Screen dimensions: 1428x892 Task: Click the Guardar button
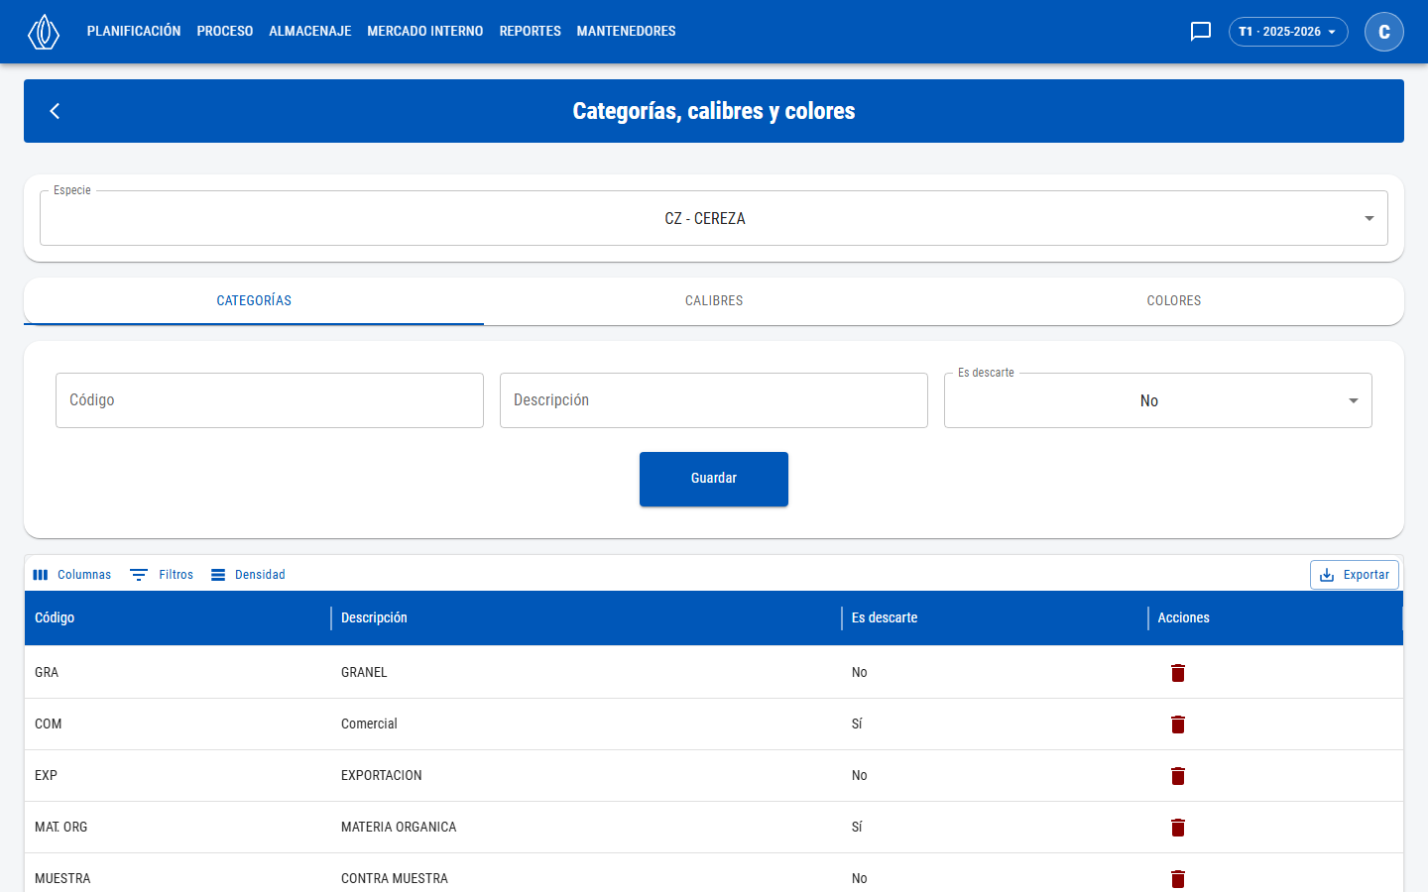click(x=714, y=479)
